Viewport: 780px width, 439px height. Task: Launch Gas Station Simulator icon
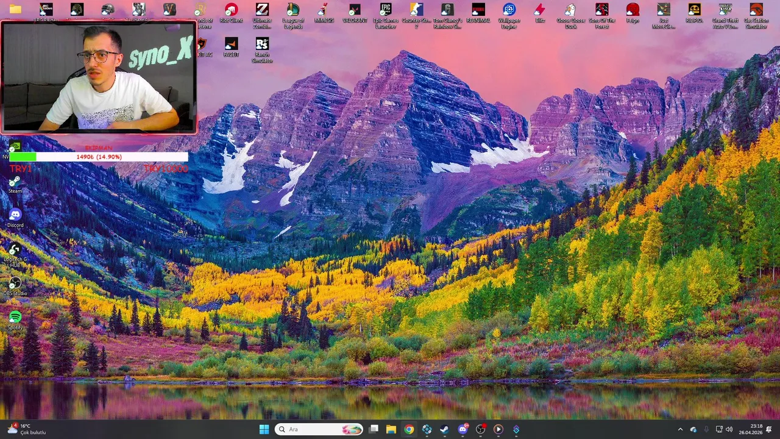click(x=756, y=16)
